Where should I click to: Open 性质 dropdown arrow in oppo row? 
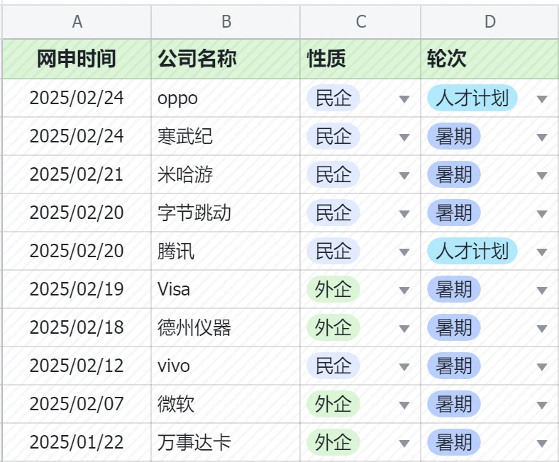tap(404, 99)
